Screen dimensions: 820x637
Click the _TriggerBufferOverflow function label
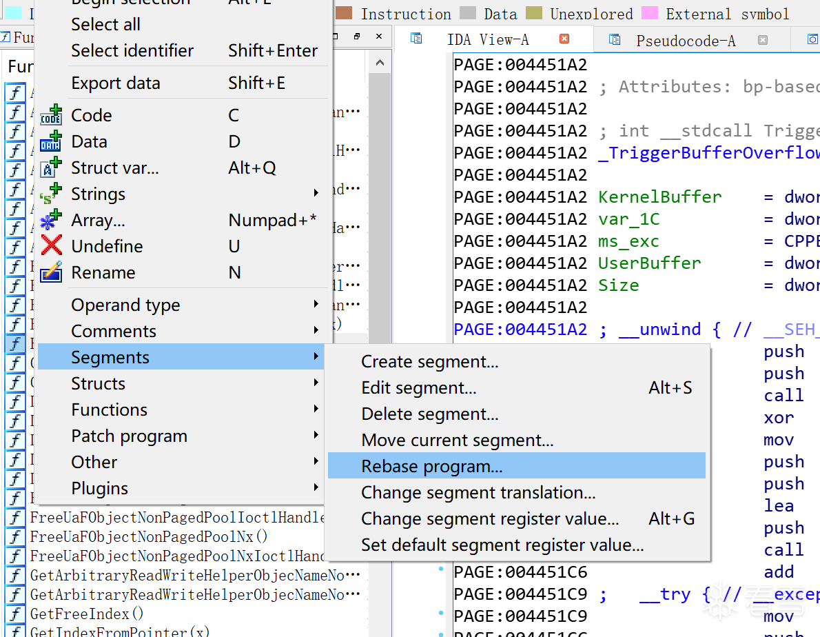point(708,153)
